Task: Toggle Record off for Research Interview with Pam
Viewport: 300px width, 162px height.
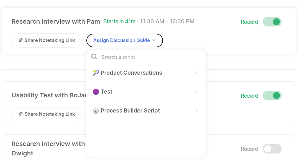Action: (272, 22)
